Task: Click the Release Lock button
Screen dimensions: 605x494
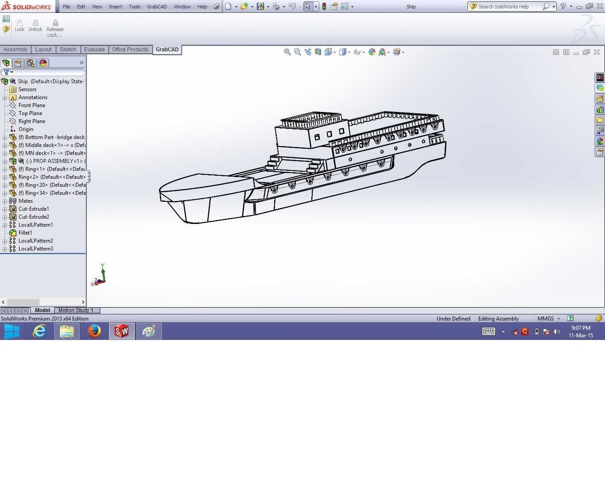Action: 55,28
